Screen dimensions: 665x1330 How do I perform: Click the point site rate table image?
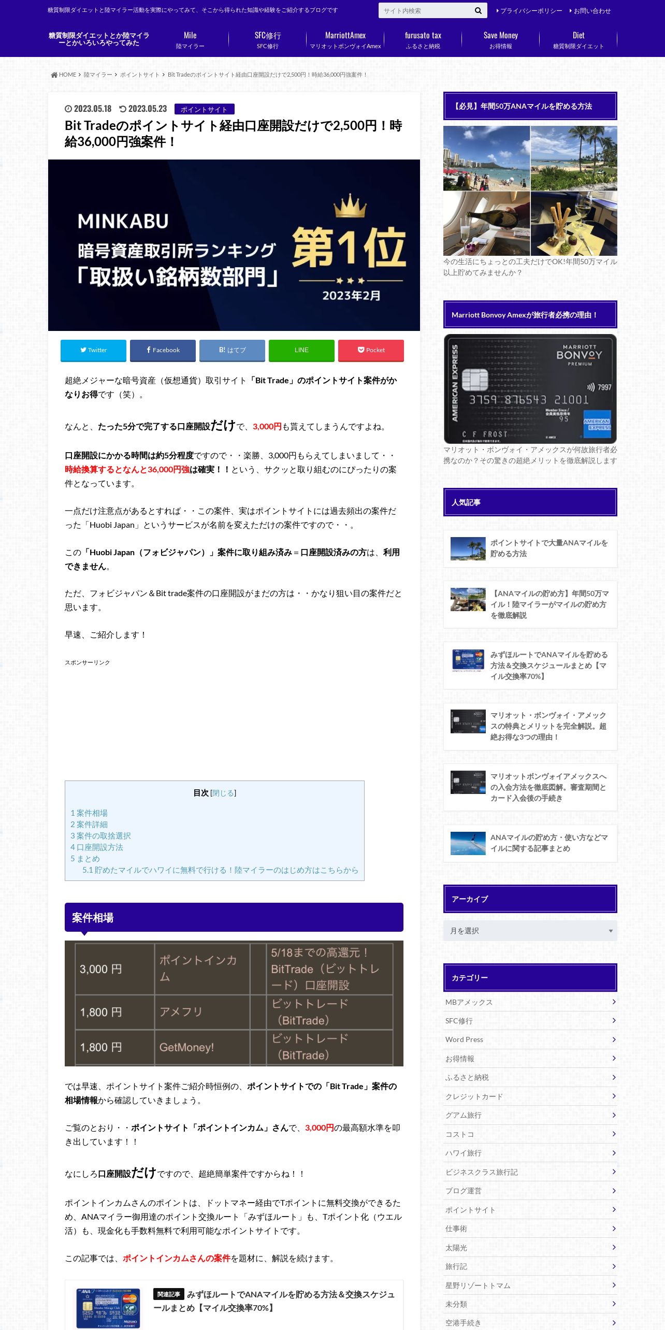pos(234,1003)
